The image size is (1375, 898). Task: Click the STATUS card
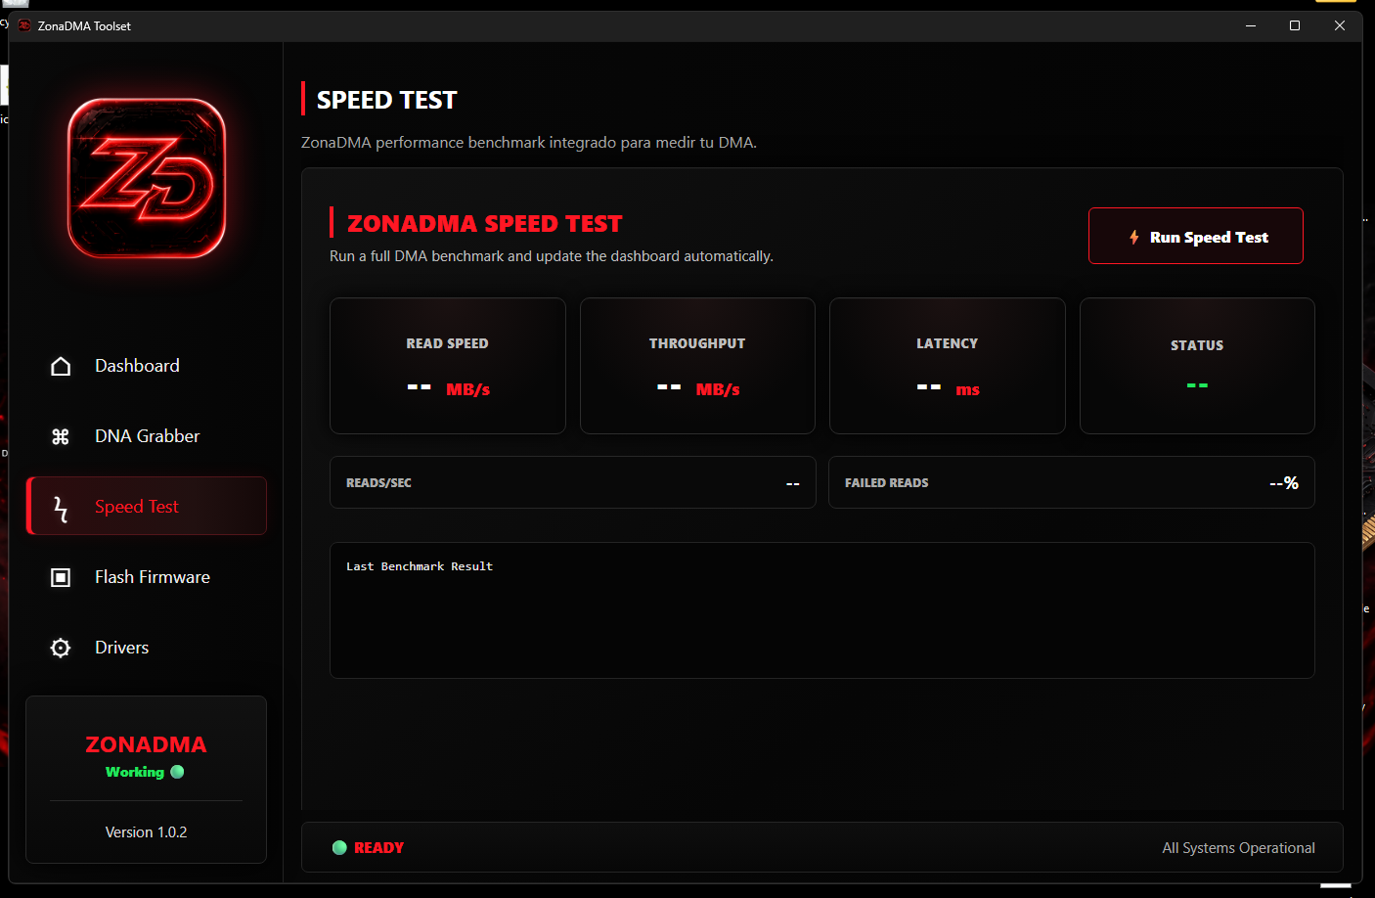pyautogui.click(x=1197, y=366)
